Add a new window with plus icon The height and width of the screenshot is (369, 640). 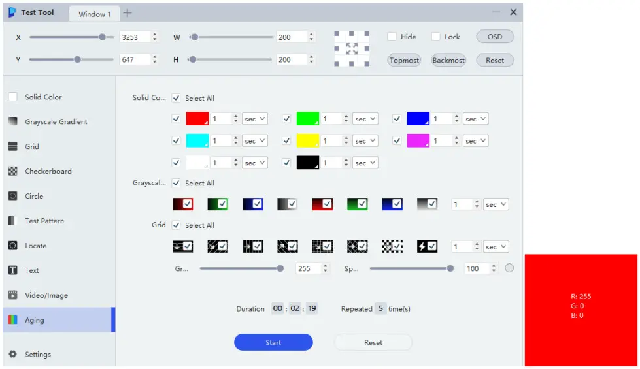tap(127, 13)
